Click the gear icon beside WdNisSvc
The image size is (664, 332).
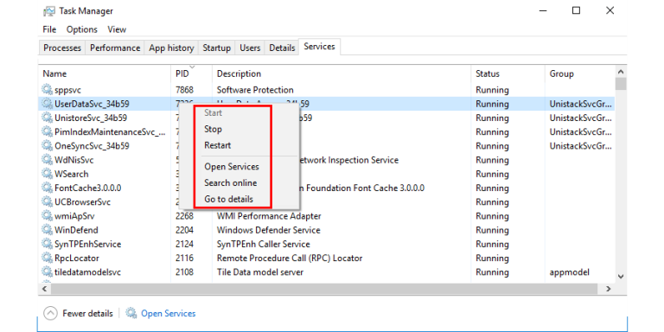pos(47,160)
